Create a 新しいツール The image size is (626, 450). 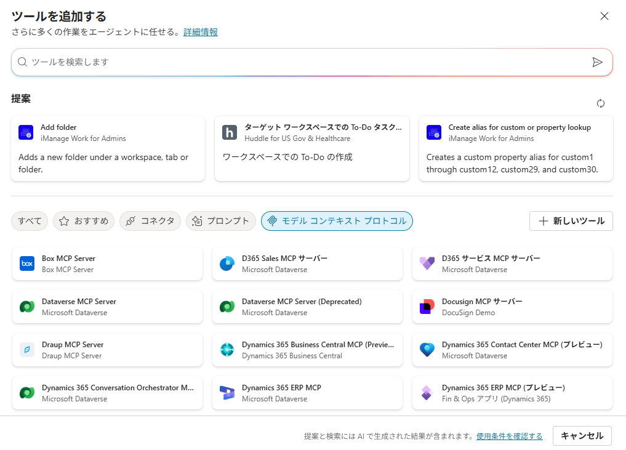[571, 221]
